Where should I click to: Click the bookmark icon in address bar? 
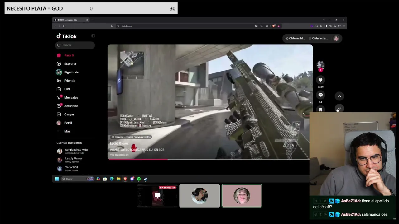point(112,26)
